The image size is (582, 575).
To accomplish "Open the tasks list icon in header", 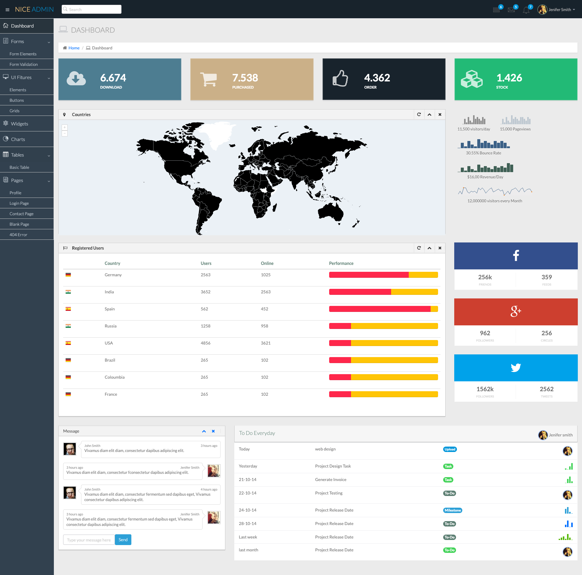I will click(x=496, y=10).
